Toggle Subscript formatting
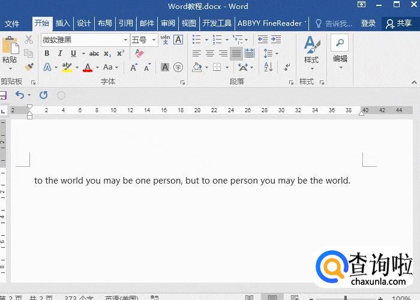Screen dimensions: 420x300 [x=107, y=54]
